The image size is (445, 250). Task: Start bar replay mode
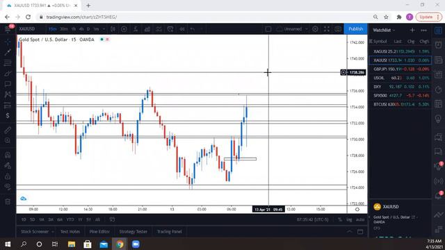(182, 29)
